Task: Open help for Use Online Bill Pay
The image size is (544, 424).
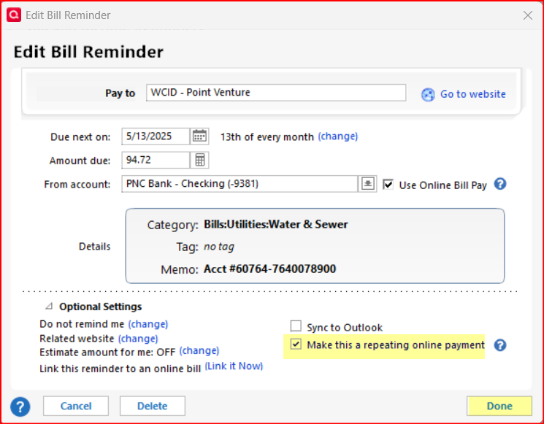Action: click(x=500, y=184)
